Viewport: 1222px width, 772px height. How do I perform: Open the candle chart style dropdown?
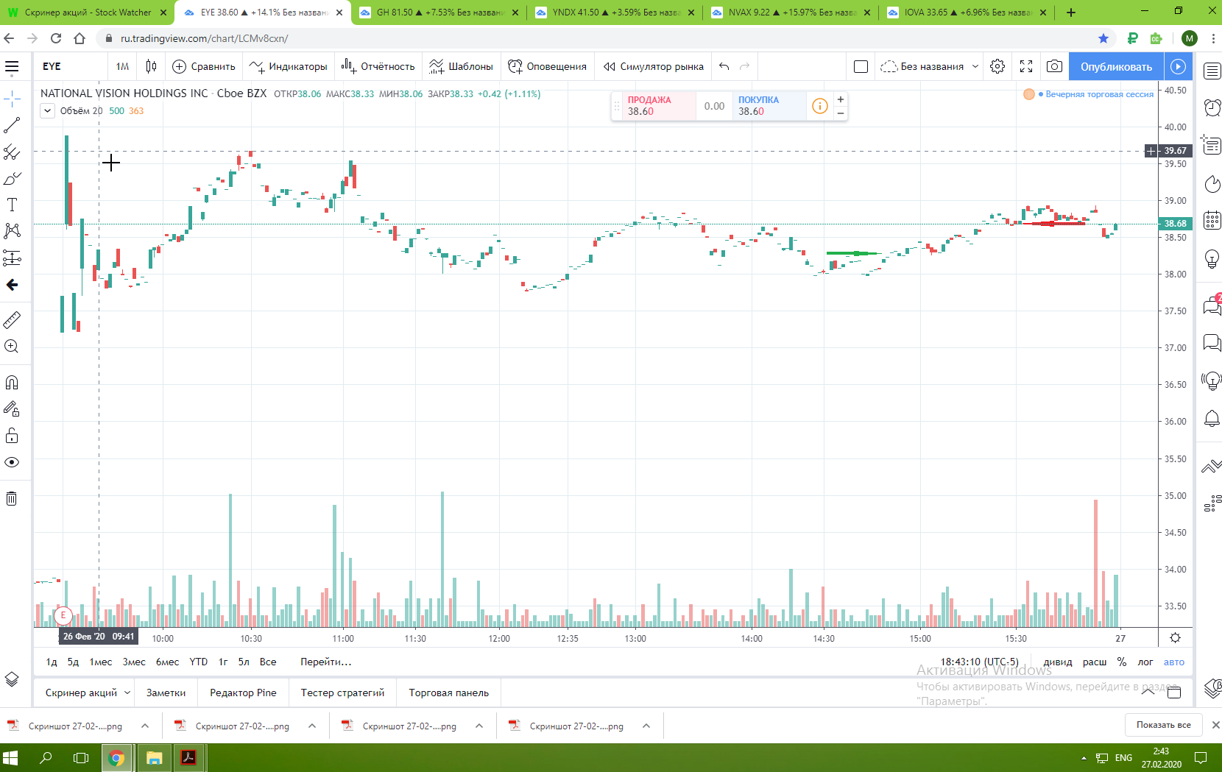[x=151, y=66]
